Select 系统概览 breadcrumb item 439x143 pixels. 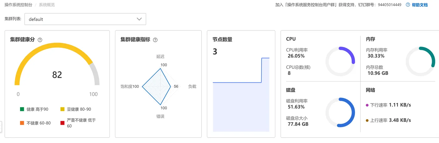point(47,5)
